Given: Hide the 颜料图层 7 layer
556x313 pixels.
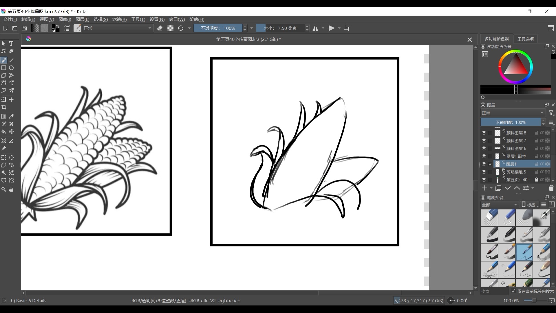Looking at the screenshot, I should [484, 141].
